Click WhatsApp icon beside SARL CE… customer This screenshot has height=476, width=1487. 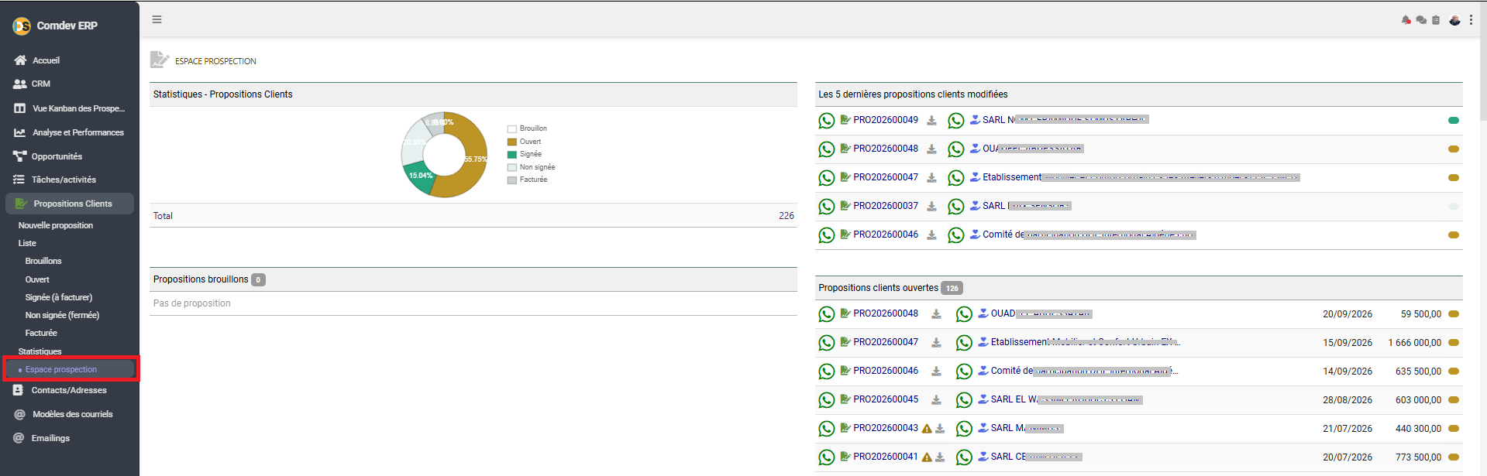964,457
